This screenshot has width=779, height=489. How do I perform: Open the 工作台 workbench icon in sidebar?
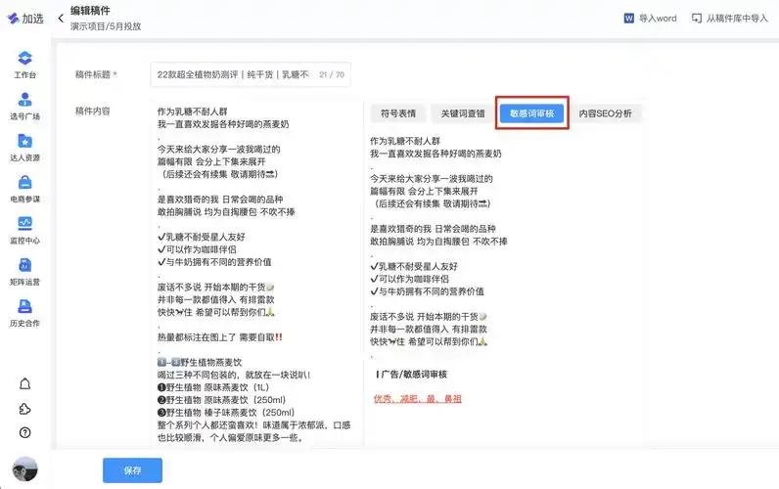[x=25, y=60]
